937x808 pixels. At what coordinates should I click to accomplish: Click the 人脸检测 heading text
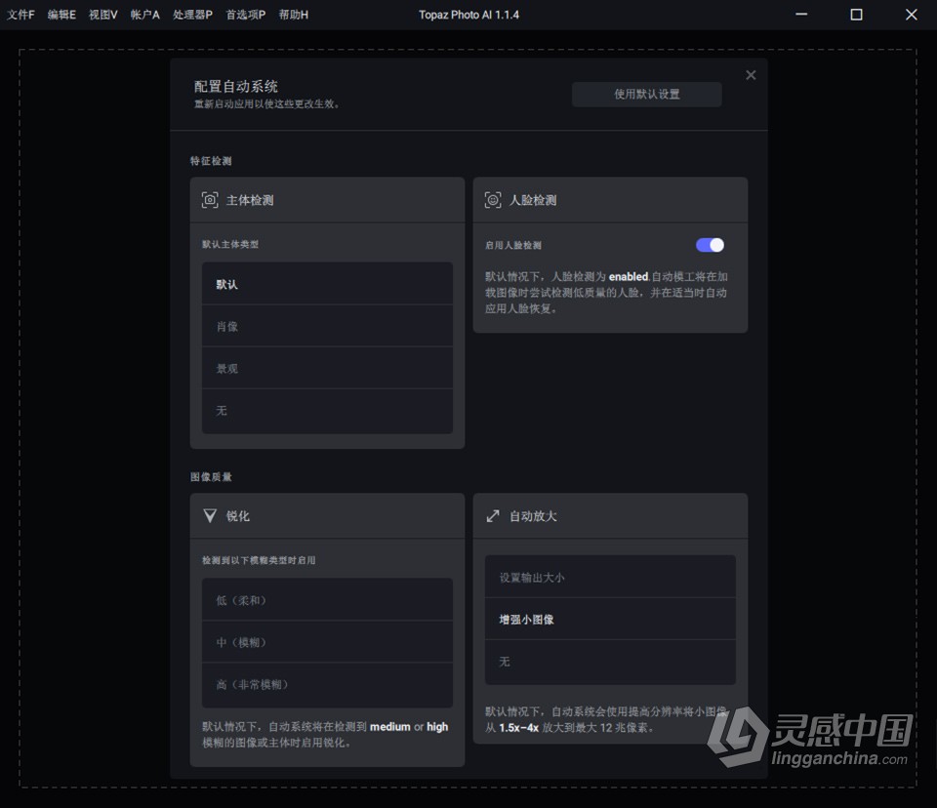point(533,200)
